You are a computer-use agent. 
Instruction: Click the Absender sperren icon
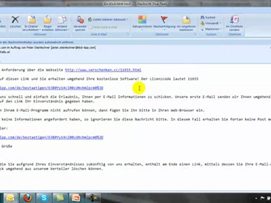coord(80,22)
